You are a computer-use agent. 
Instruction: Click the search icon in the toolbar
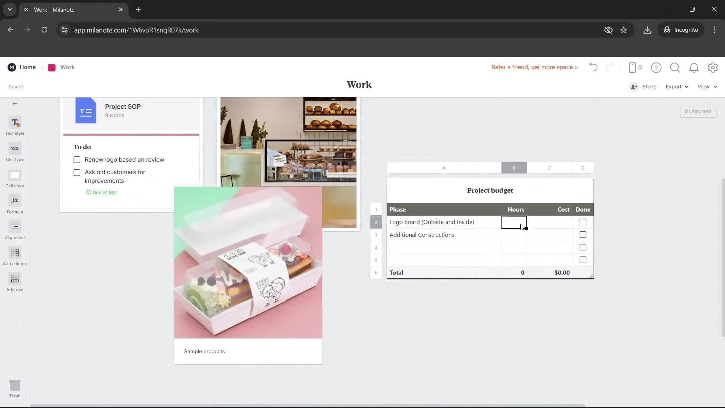[x=675, y=67]
